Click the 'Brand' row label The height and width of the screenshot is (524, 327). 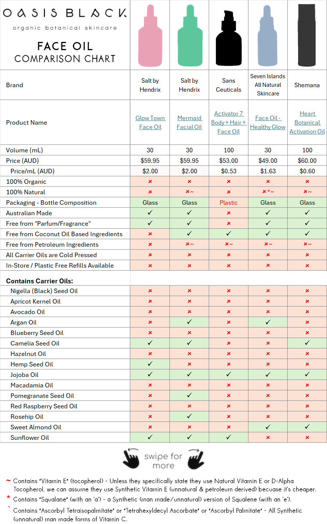click(15, 85)
